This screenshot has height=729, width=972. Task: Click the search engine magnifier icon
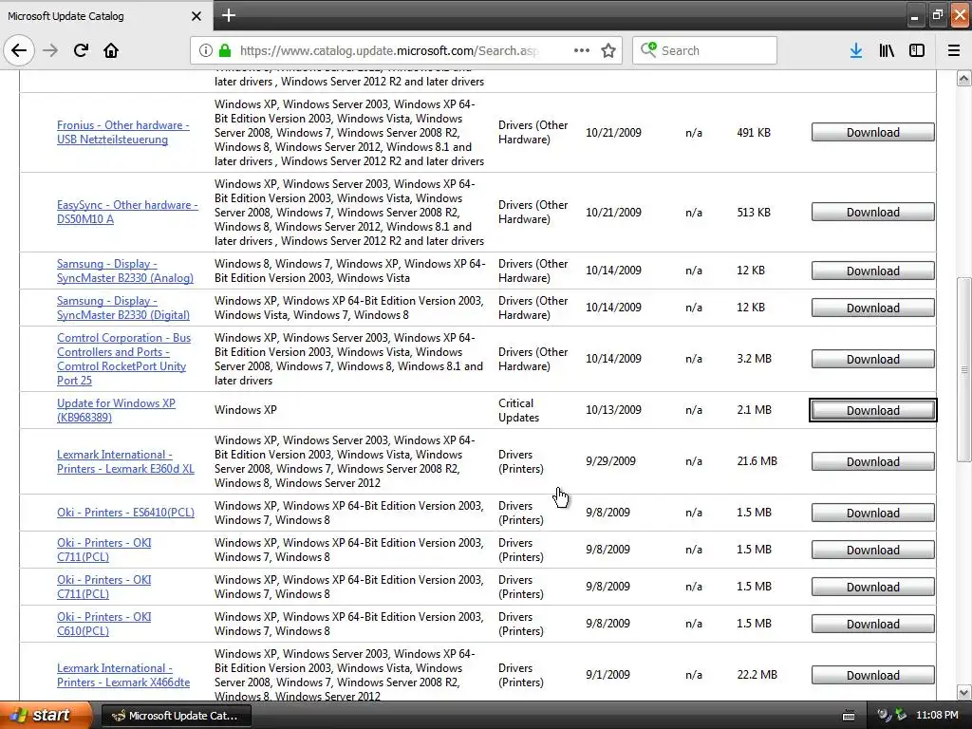click(x=648, y=49)
